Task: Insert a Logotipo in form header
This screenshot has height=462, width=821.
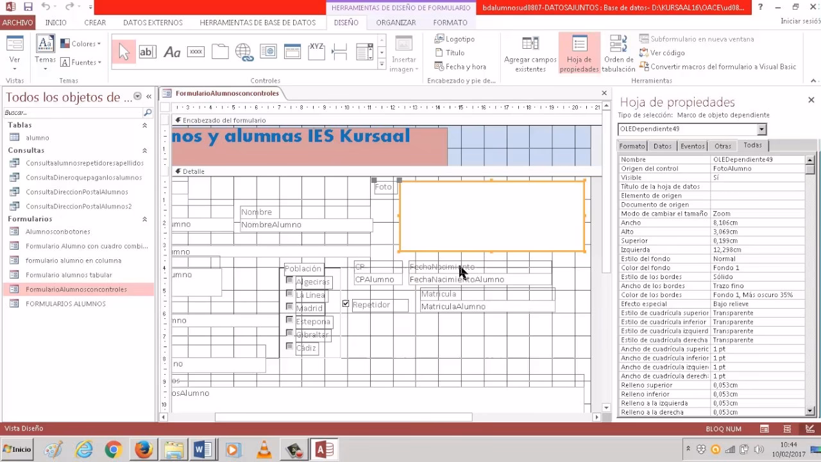Action: (x=455, y=39)
